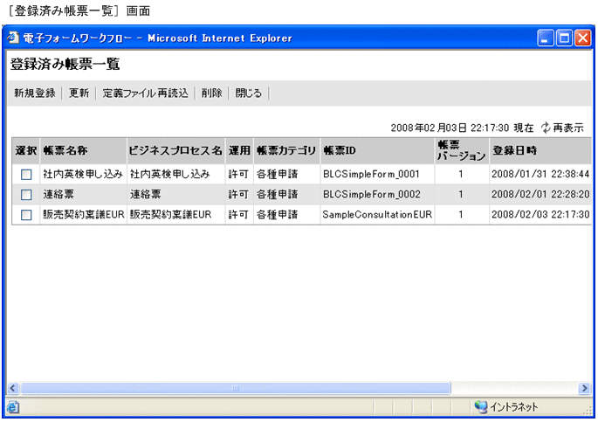Click 更新 in the toolbar
Screen dimensions: 598x422
[79, 93]
